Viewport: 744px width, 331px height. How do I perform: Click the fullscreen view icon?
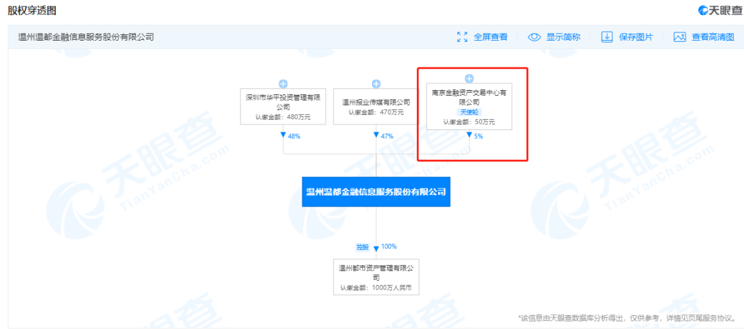pos(462,37)
